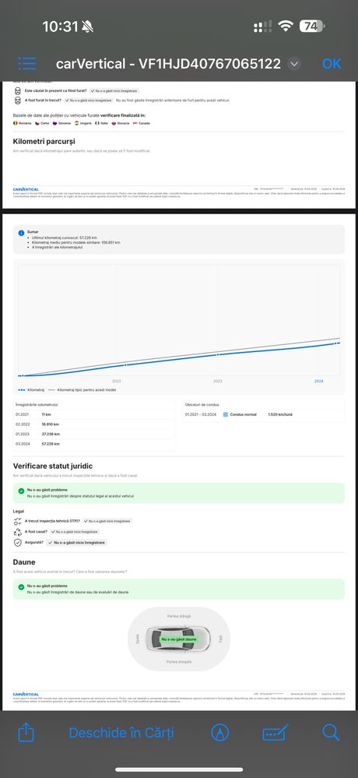The image size is (358, 778).
Task: Tap the light-blue 'Condus normal' color swatch
Action: point(226,414)
